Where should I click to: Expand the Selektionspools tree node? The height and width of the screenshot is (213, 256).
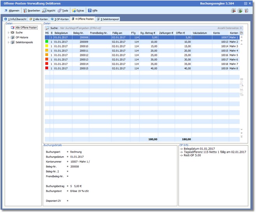[x=9, y=42]
